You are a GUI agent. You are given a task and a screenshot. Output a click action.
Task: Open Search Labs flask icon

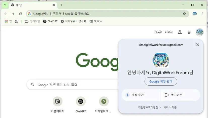[180, 32]
